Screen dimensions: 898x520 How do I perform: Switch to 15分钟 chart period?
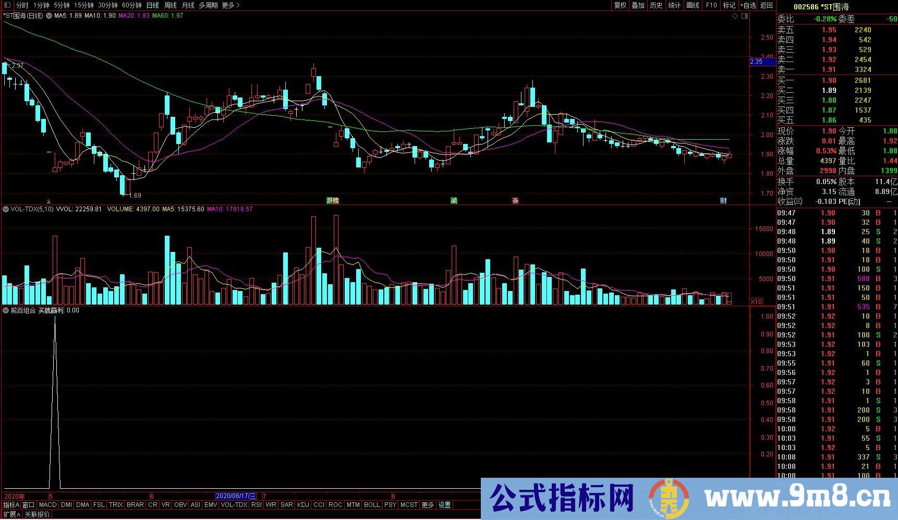83,5
